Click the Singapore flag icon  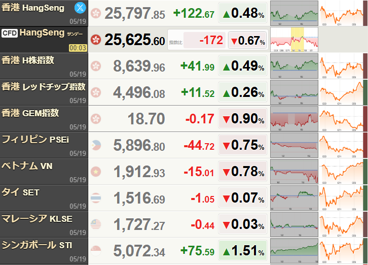(96, 251)
